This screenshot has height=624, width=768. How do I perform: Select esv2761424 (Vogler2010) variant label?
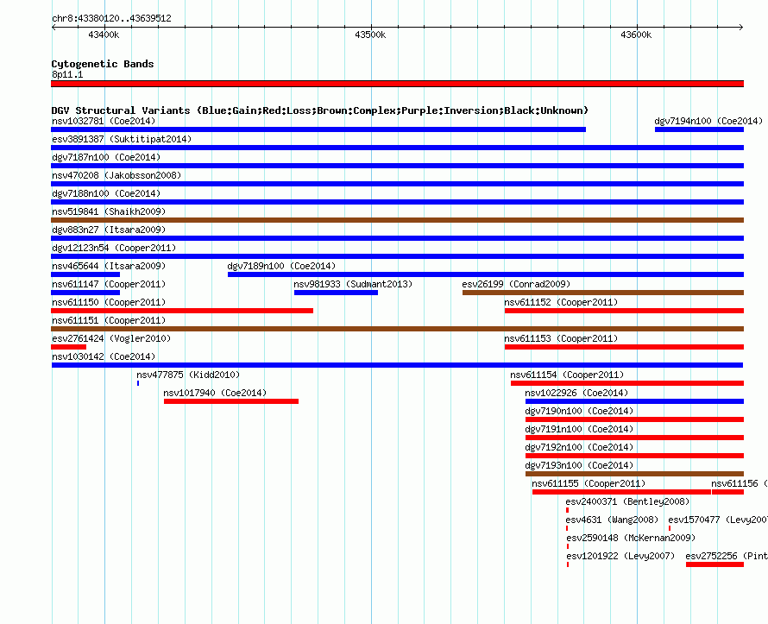tap(111, 338)
